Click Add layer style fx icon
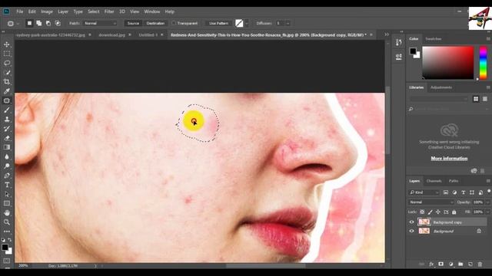This screenshot has width=492, height=276. [431, 264]
